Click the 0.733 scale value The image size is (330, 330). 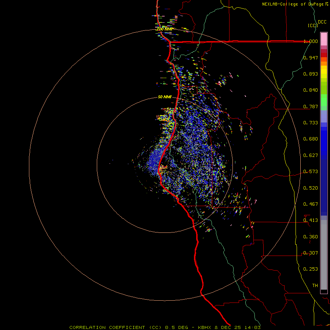click(x=311, y=123)
